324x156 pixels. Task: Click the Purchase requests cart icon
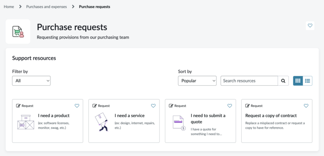(x=18, y=32)
